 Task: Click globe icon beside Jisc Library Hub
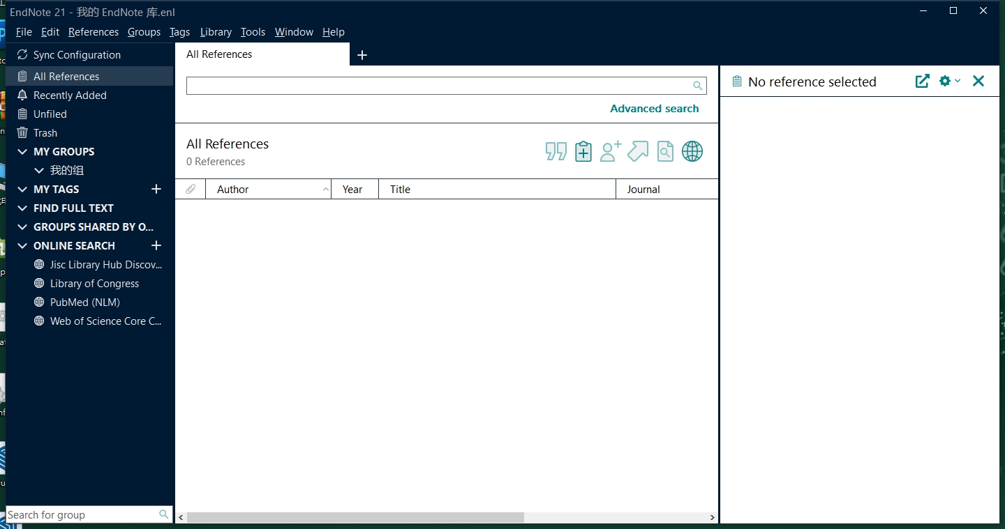39,265
